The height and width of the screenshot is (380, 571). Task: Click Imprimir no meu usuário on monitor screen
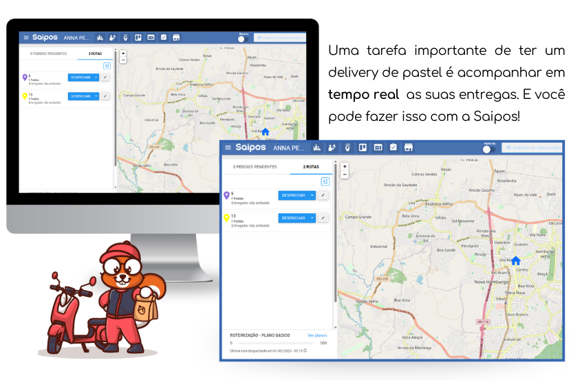point(279,38)
